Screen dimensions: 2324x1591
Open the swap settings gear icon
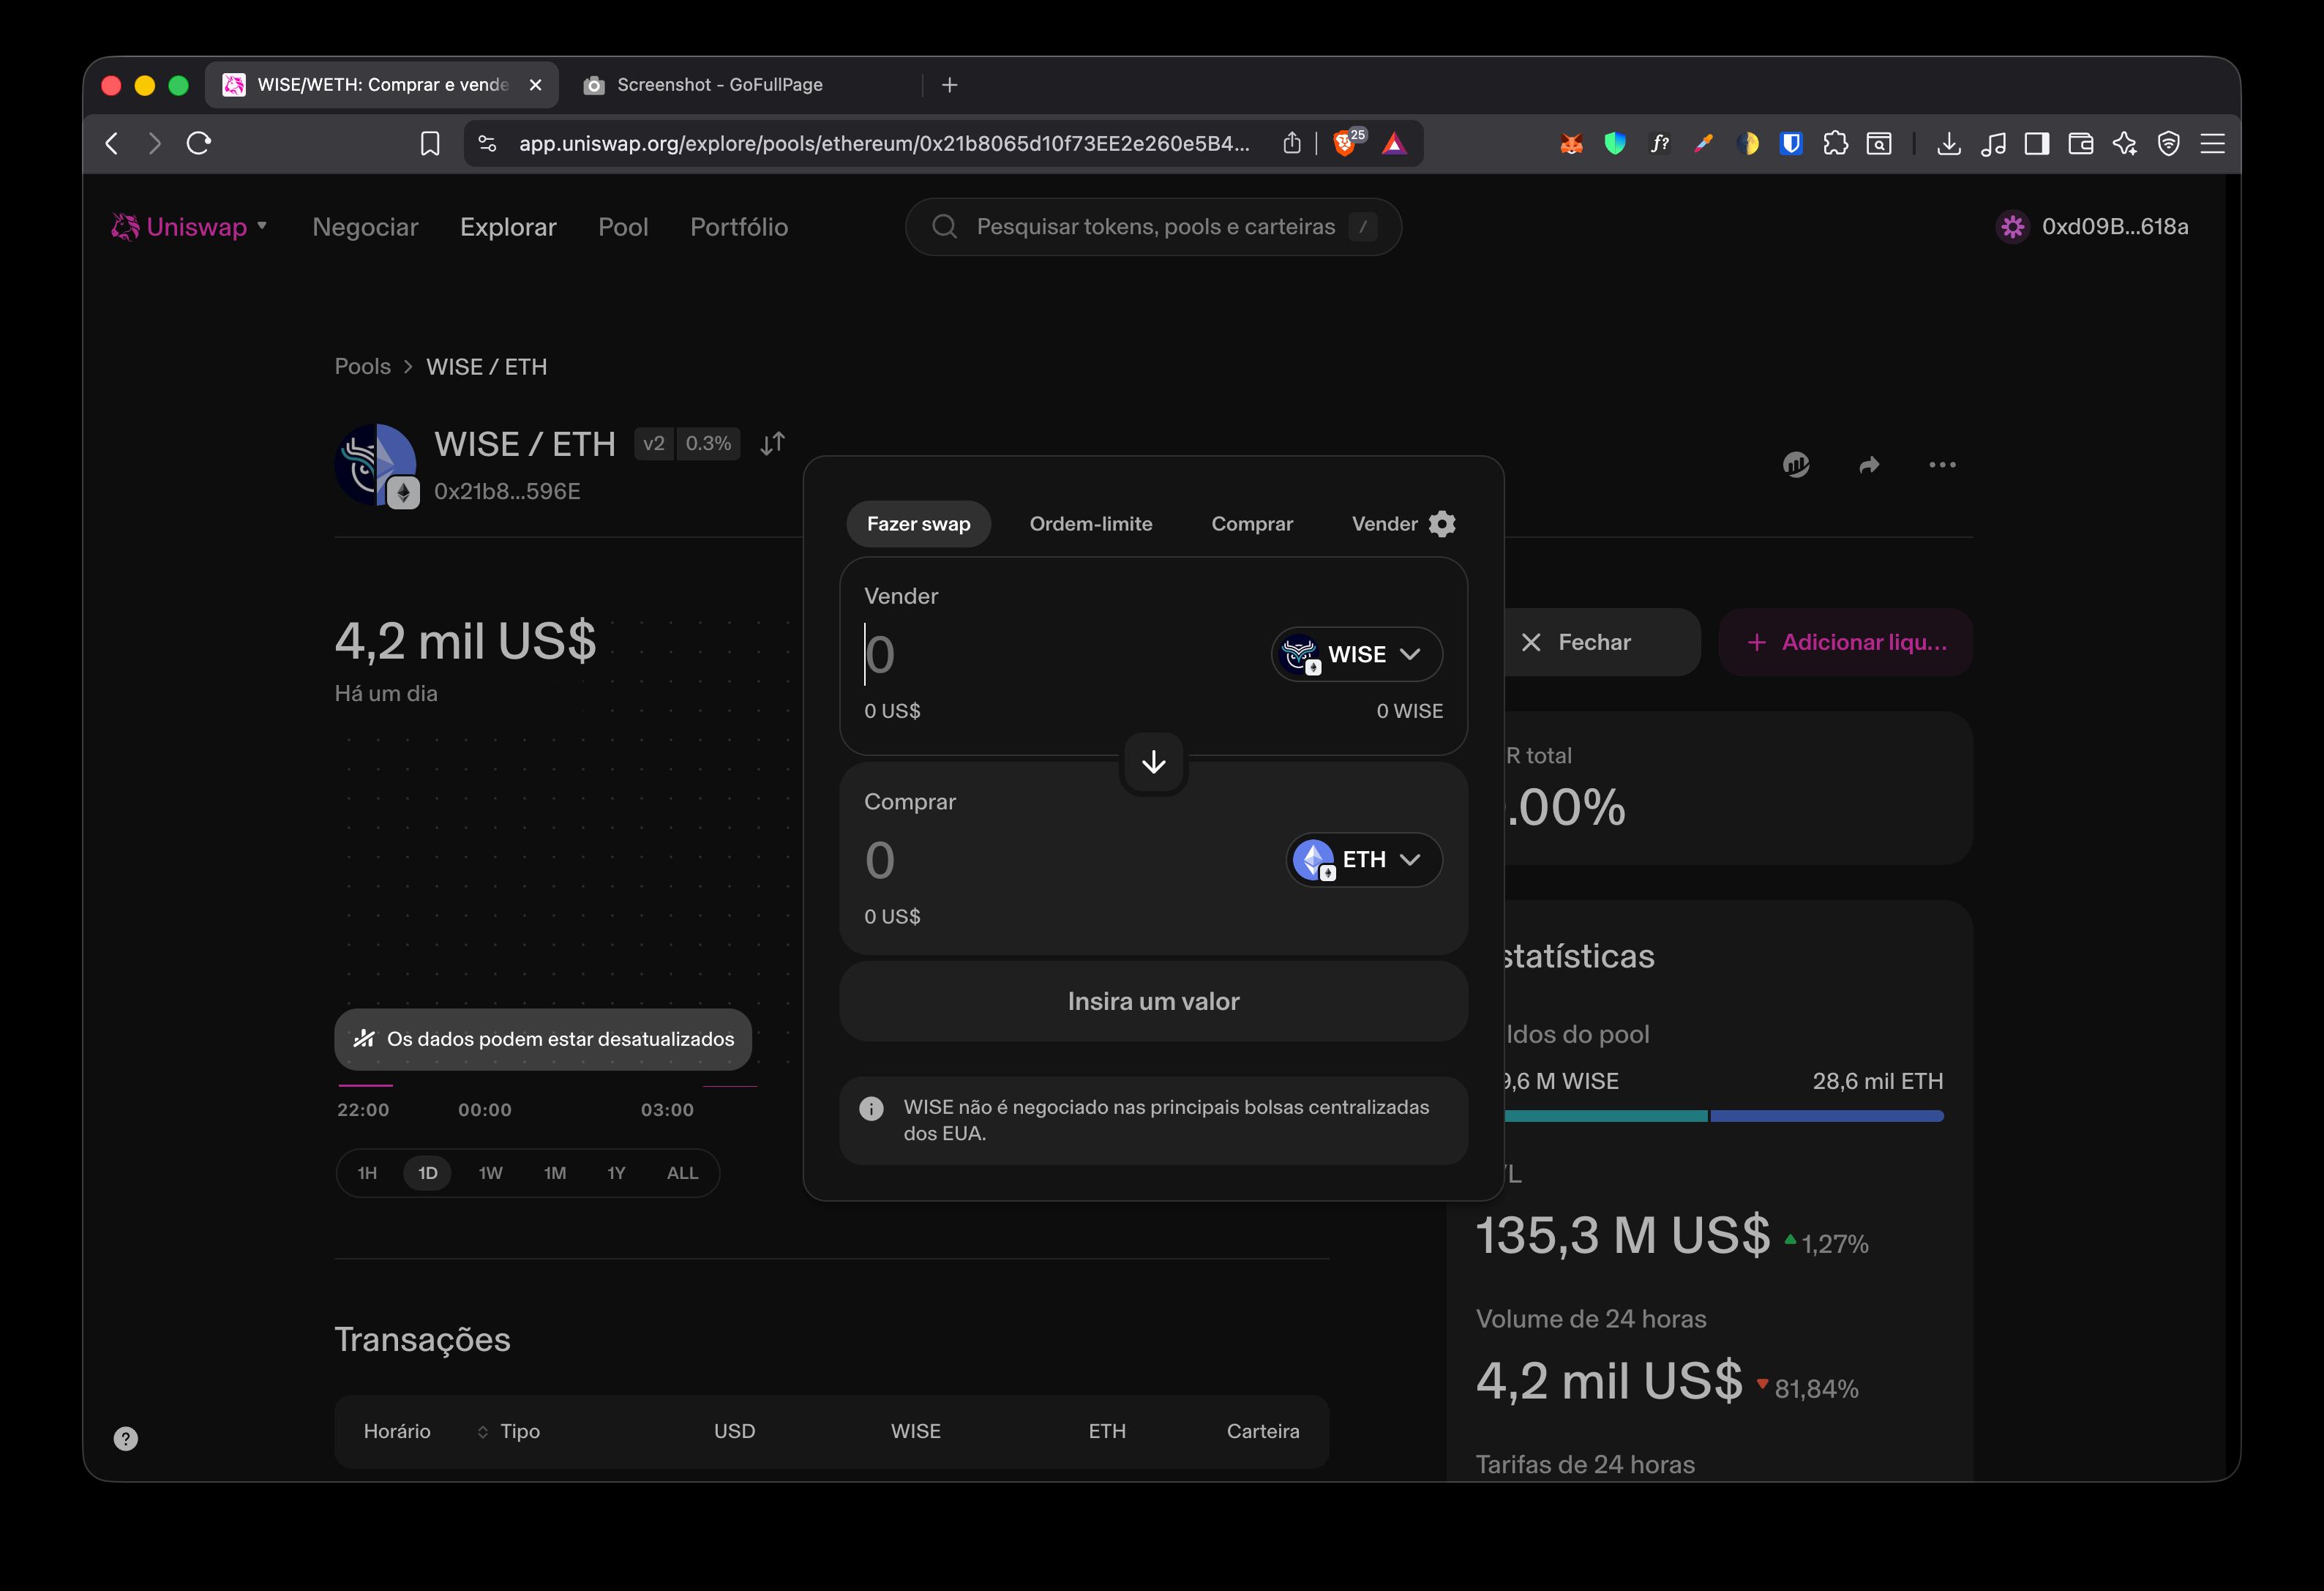pyautogui.click(x=1442, y=524)
